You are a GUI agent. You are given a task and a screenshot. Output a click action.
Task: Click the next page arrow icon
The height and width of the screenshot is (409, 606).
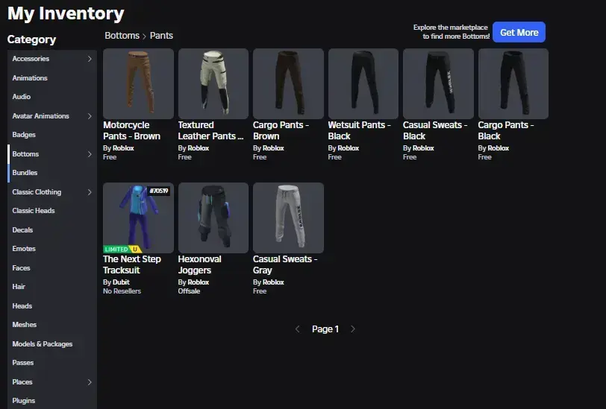coord(353,329)
